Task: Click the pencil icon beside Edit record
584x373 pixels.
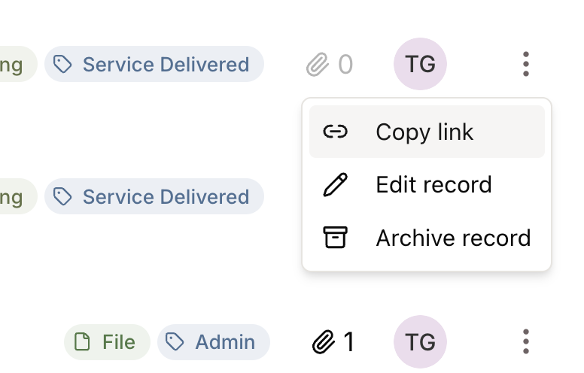Action: point(335,185)
